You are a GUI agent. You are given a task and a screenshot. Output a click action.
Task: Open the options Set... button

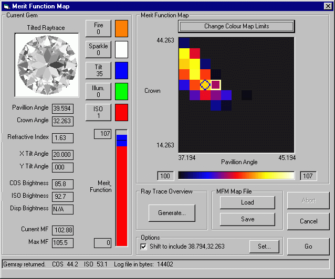tap(264, 246)
